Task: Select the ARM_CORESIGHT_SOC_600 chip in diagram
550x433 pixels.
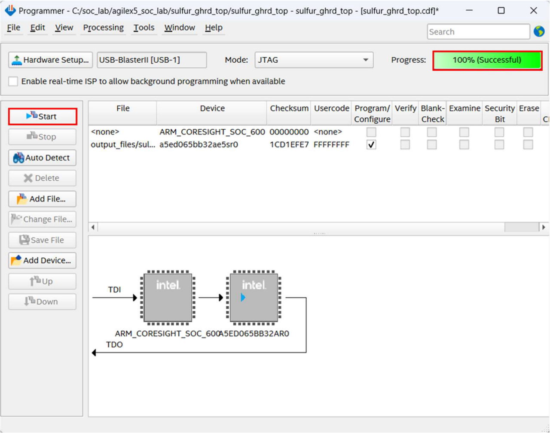Action: [x=168, y=298]
